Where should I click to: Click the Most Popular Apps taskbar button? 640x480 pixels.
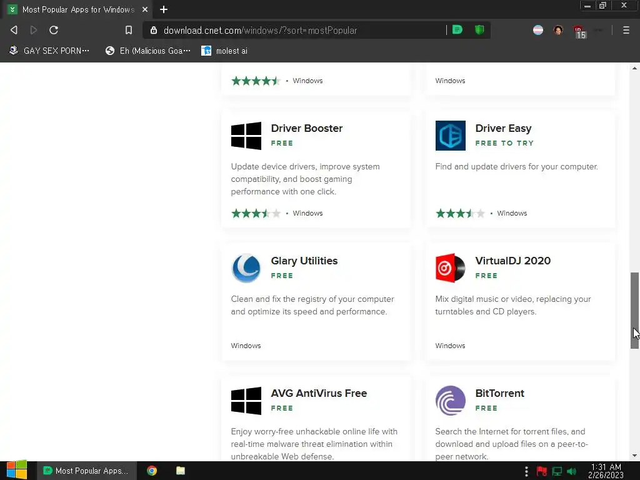[x=86, y=471]
